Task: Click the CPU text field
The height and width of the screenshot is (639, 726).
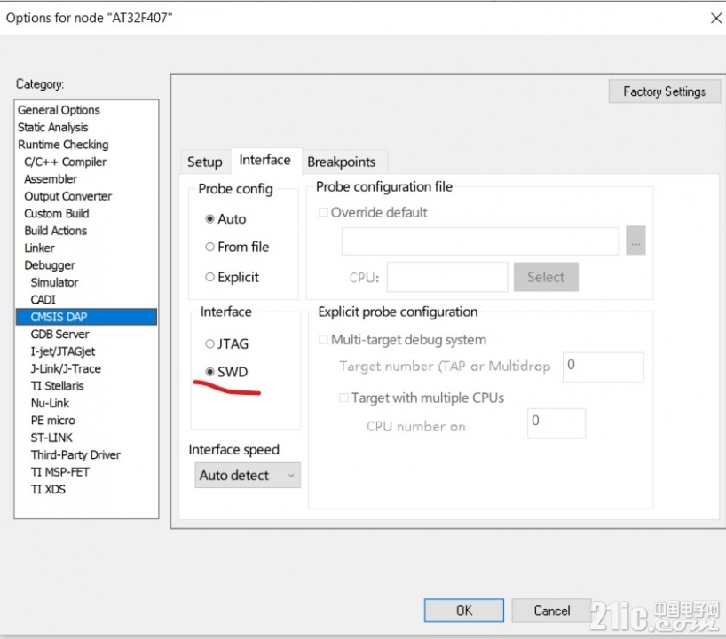Action: pos(447,277)
